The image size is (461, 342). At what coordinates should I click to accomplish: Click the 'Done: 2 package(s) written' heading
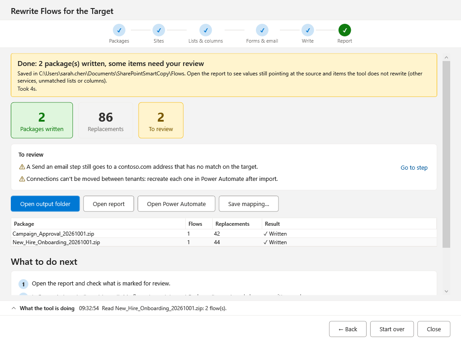(x=111, y=64)
